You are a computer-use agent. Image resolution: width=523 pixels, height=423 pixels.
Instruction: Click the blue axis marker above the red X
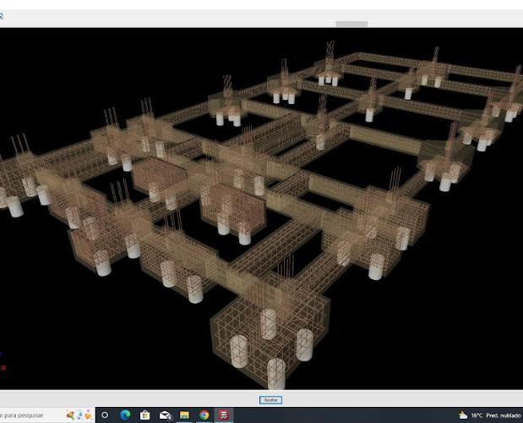pyautogui.click(x=2, y=354)
